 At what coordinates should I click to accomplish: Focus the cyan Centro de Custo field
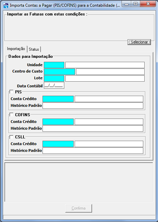pos(59,72)
